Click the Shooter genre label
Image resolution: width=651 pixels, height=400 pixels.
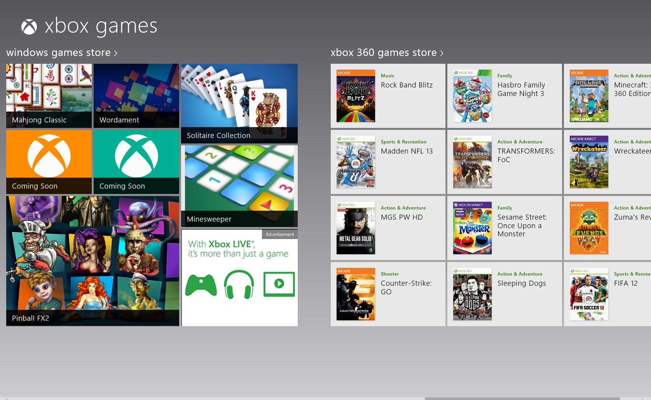(x=390, y=274)
